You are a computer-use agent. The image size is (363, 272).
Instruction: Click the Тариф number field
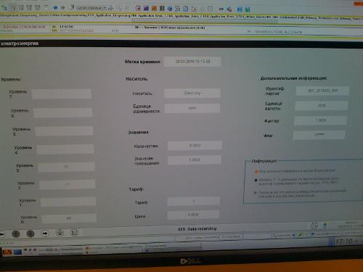point(193,201)
